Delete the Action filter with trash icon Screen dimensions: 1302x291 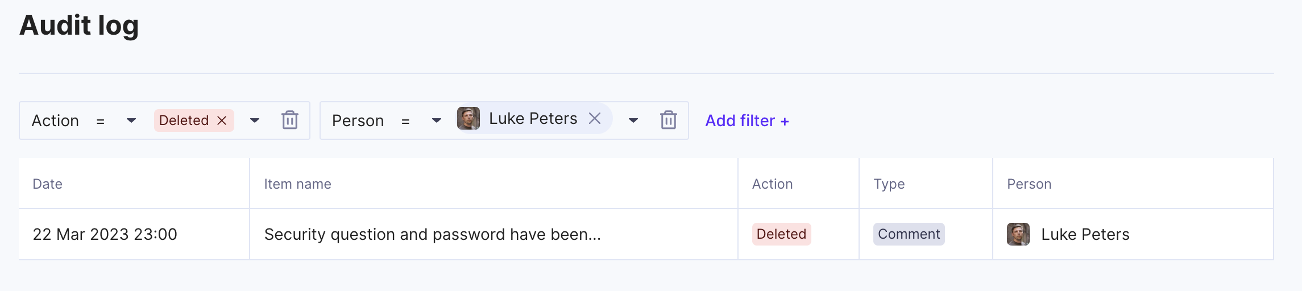tap(290, 120)
